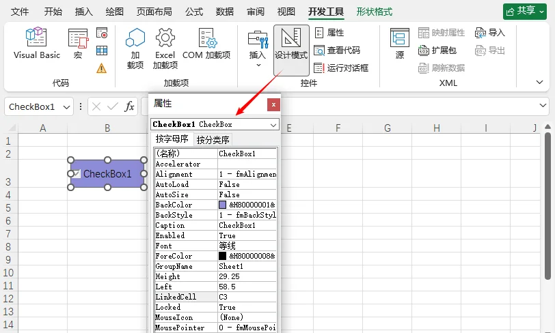Open the 插入 controls dropdown

(258, 48)
